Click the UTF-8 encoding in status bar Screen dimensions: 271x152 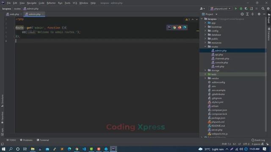coord(246,144)
